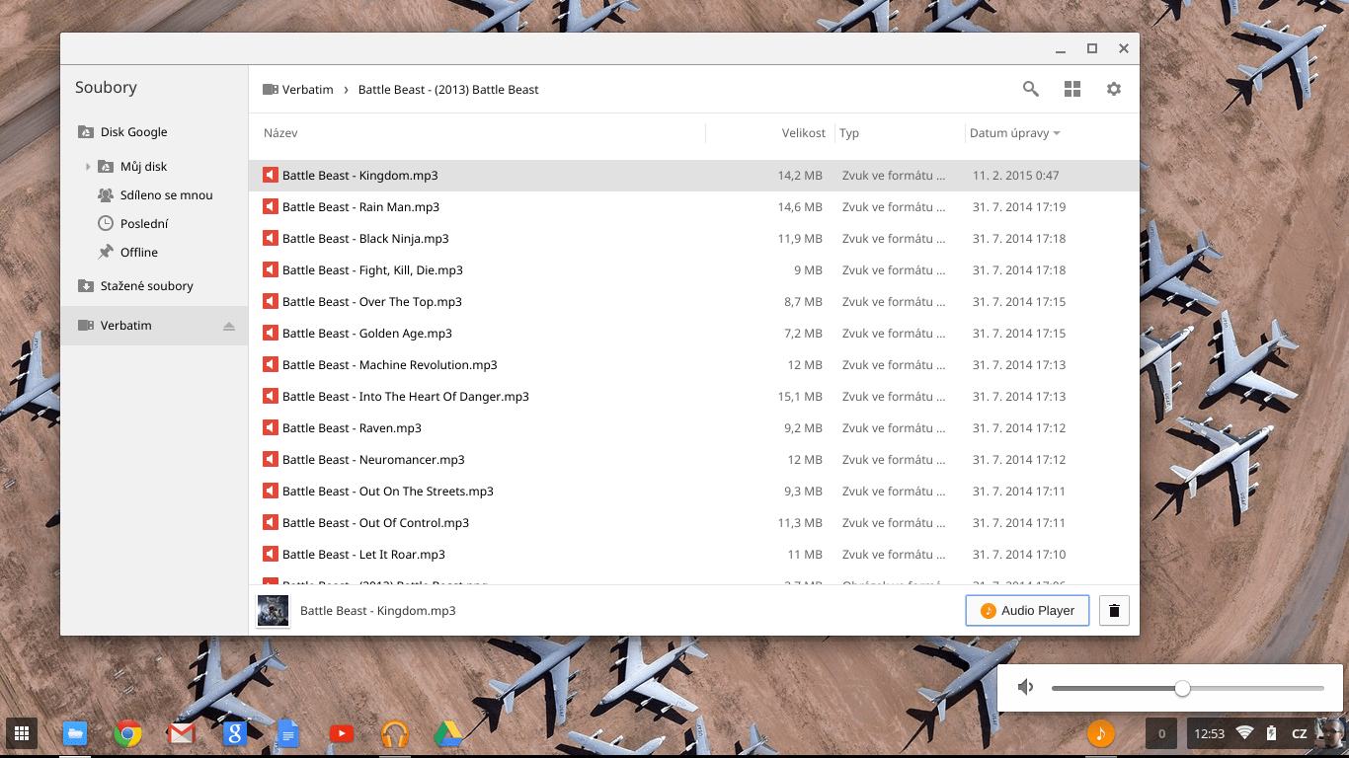Click the Battle Beast - (2013) breadcrumb
Screen dimensions: 1349x758
point(448,90)
